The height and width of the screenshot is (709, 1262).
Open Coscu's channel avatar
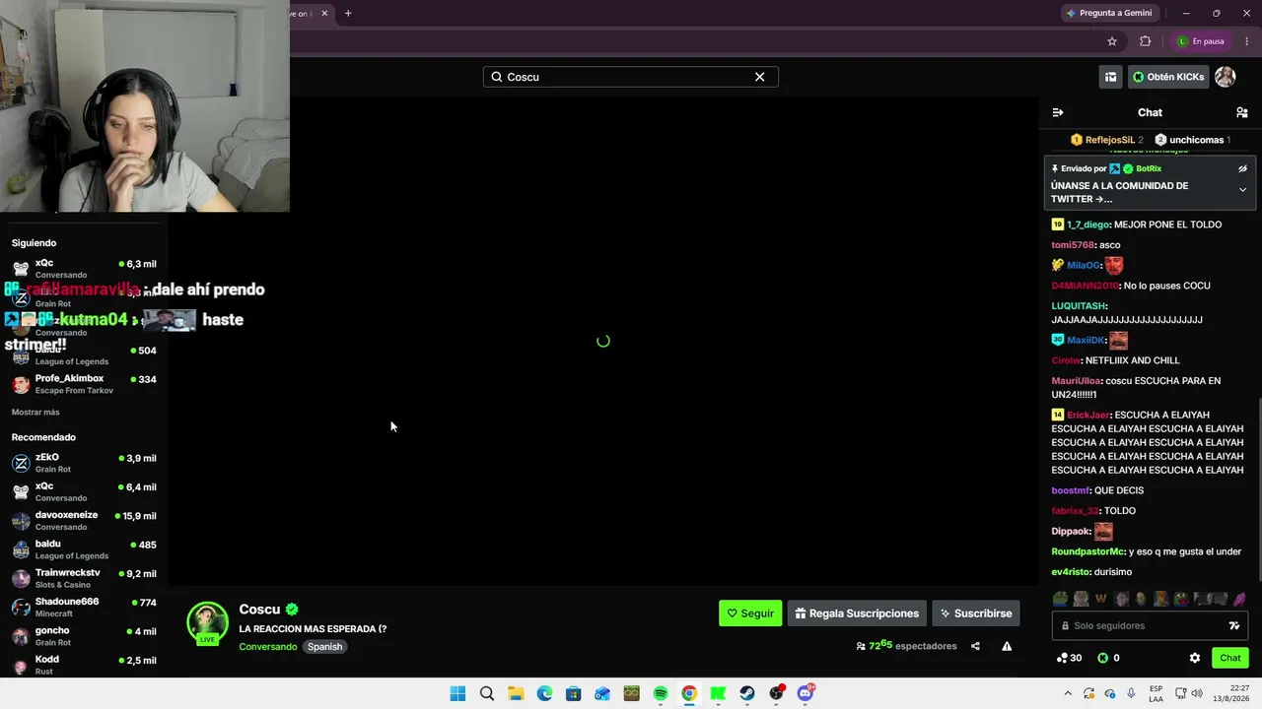[x=207, y=622]
